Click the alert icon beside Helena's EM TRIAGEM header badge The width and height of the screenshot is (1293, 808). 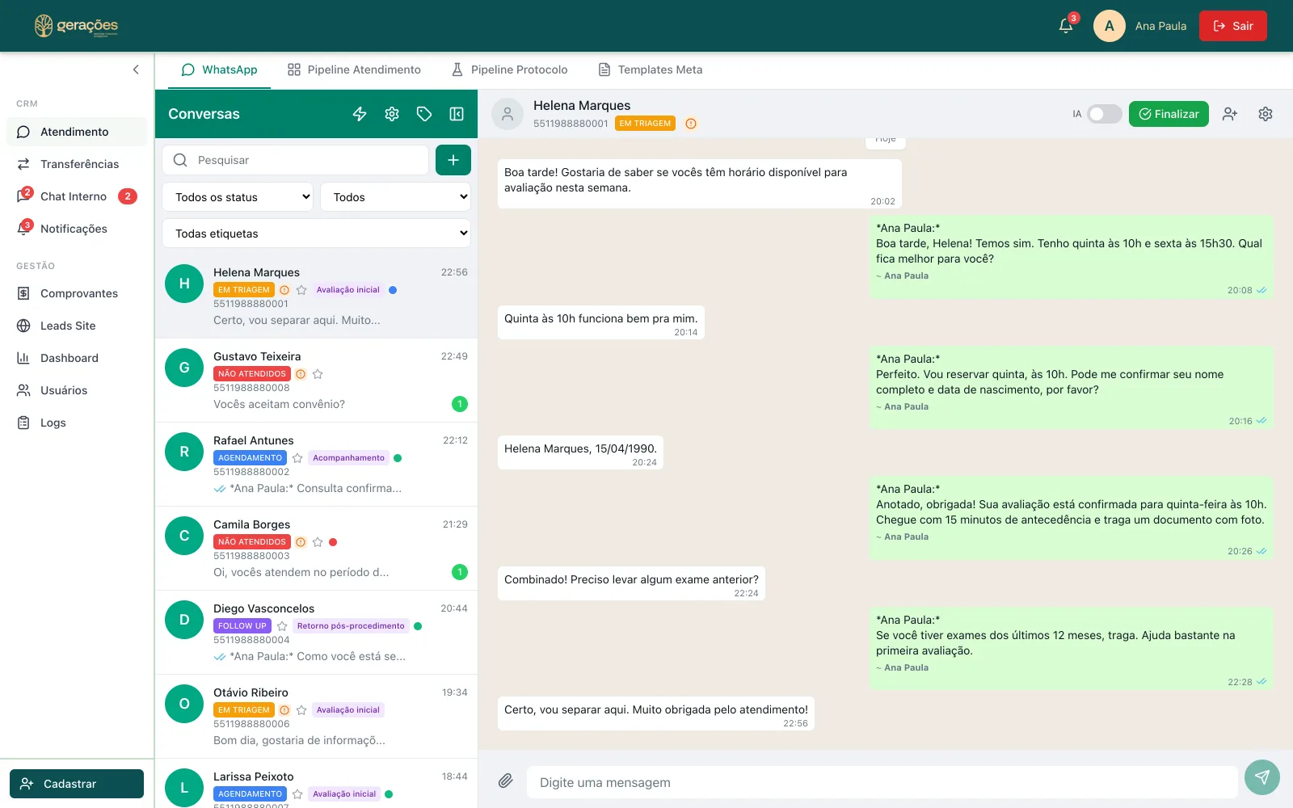coord(691,124)
